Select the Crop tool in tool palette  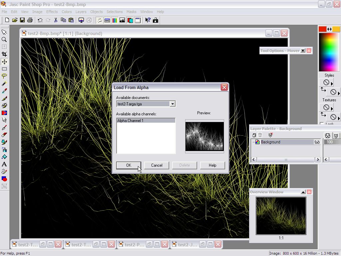(4, 54)
